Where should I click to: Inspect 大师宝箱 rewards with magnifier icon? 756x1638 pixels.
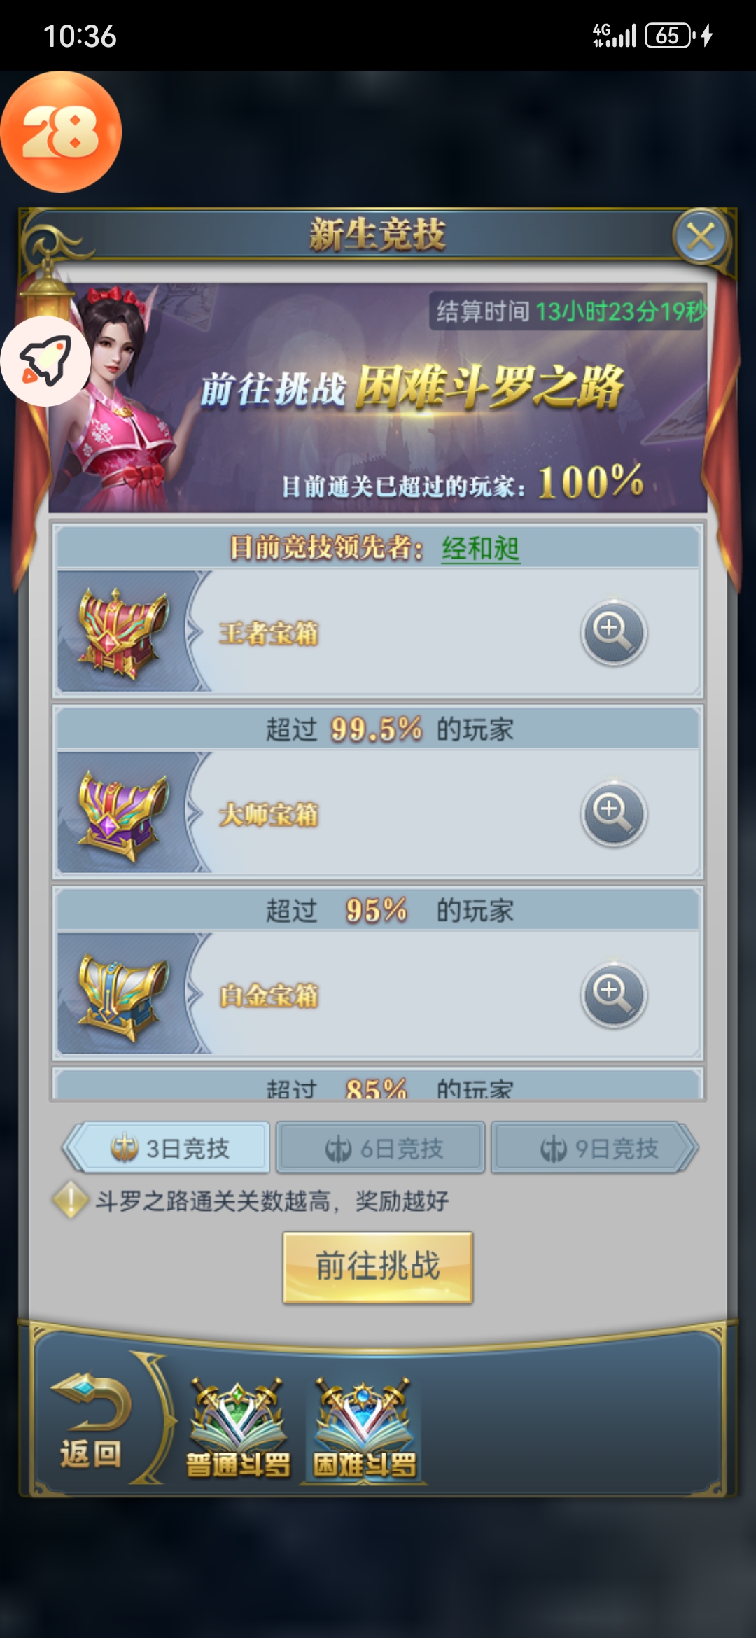click(614, 813)
